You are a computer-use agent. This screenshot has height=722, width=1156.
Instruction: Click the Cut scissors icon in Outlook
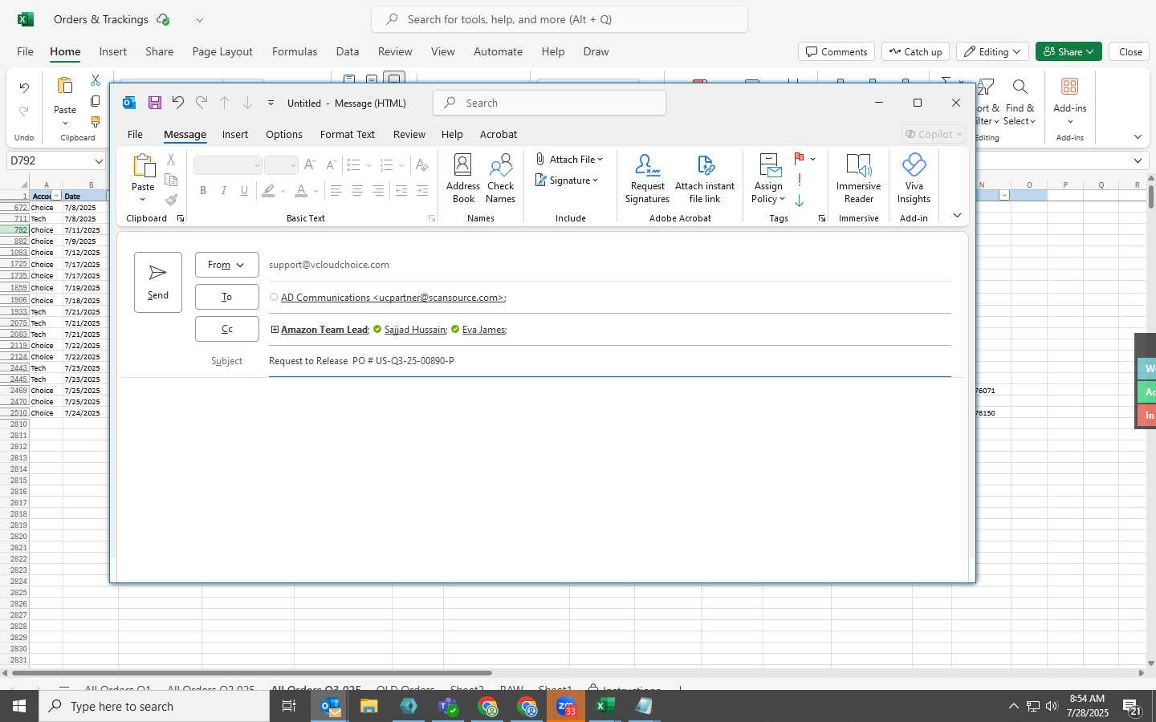coord(171,160)
